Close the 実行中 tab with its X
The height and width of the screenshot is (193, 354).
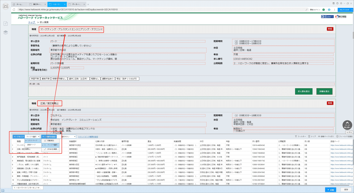(x=45, y=4)
